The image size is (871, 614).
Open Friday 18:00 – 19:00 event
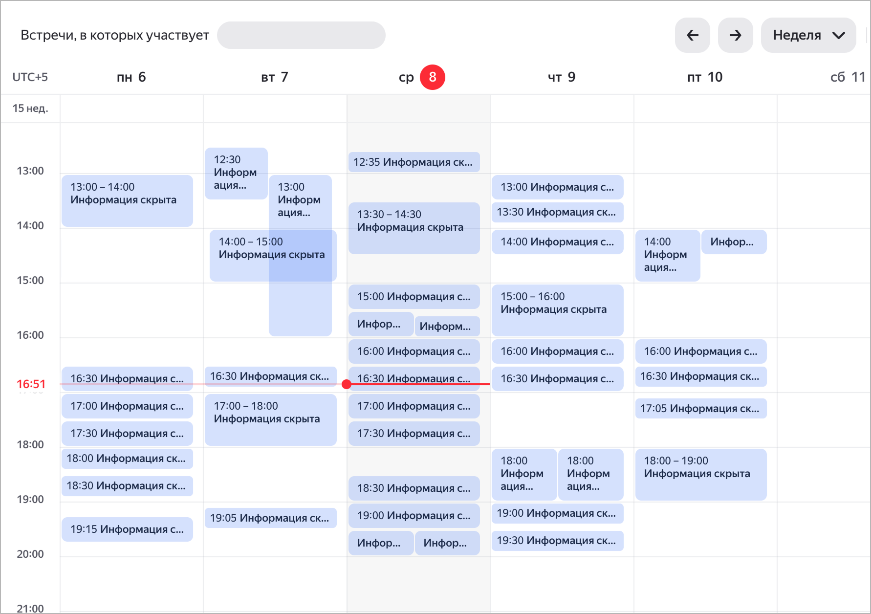tap(701, 474)
